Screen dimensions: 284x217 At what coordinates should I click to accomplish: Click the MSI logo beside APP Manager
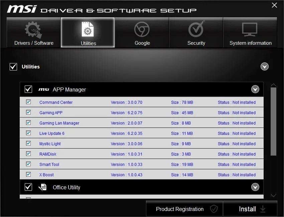44,89
